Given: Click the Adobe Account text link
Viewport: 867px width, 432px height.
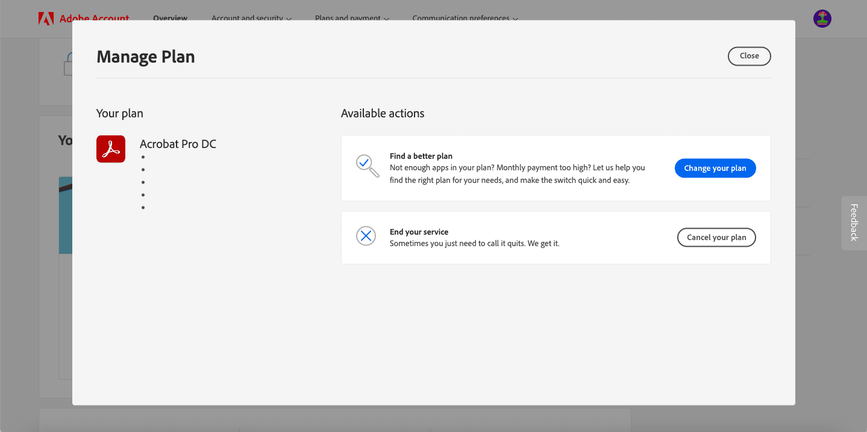Looking at the screenshot, I should tap(93, 18).
